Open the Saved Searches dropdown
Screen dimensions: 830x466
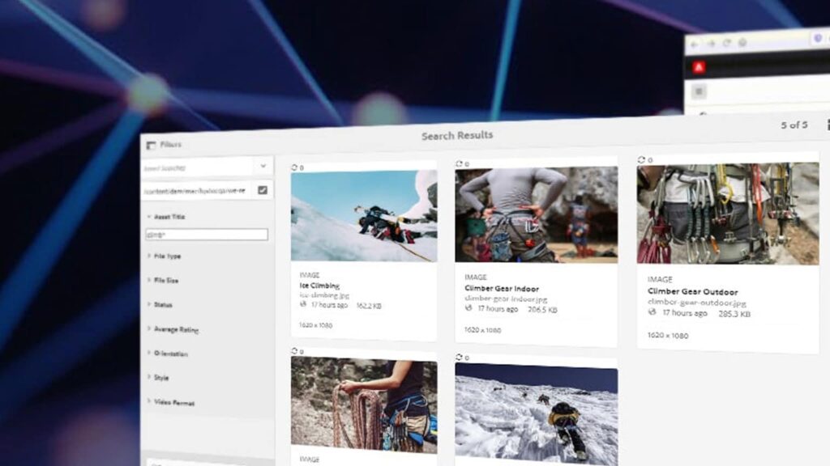(263, 166)
